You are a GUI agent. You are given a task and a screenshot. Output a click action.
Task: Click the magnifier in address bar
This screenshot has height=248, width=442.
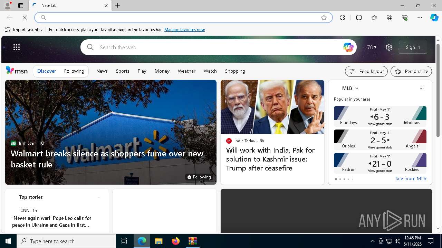click(44, 18)
